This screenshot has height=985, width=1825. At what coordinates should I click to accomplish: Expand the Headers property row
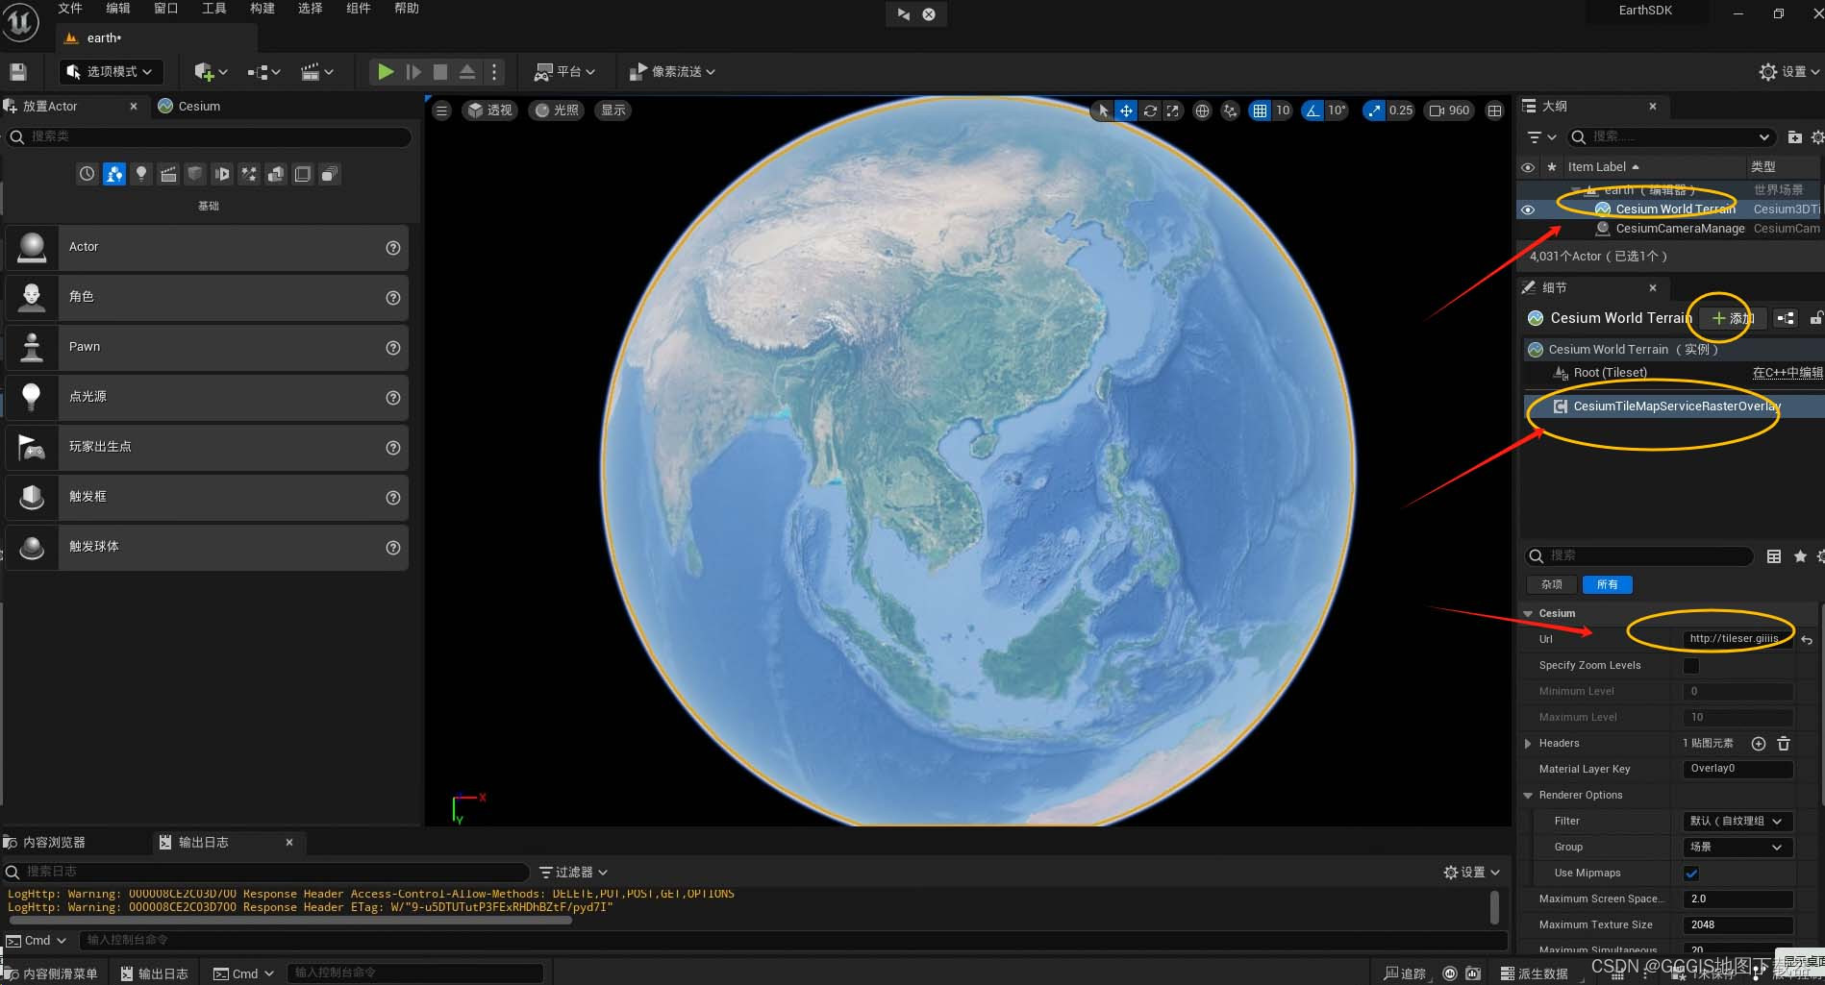[1528, 744]
